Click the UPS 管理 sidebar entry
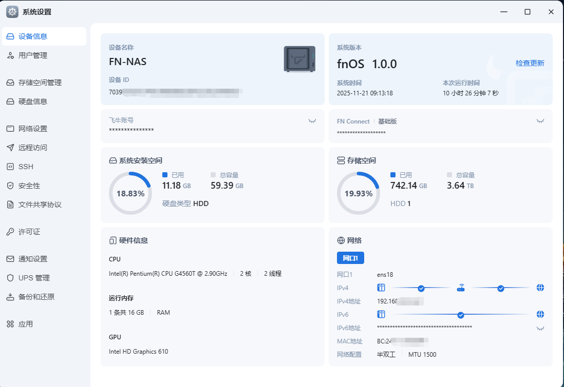 tap(34, 278)
